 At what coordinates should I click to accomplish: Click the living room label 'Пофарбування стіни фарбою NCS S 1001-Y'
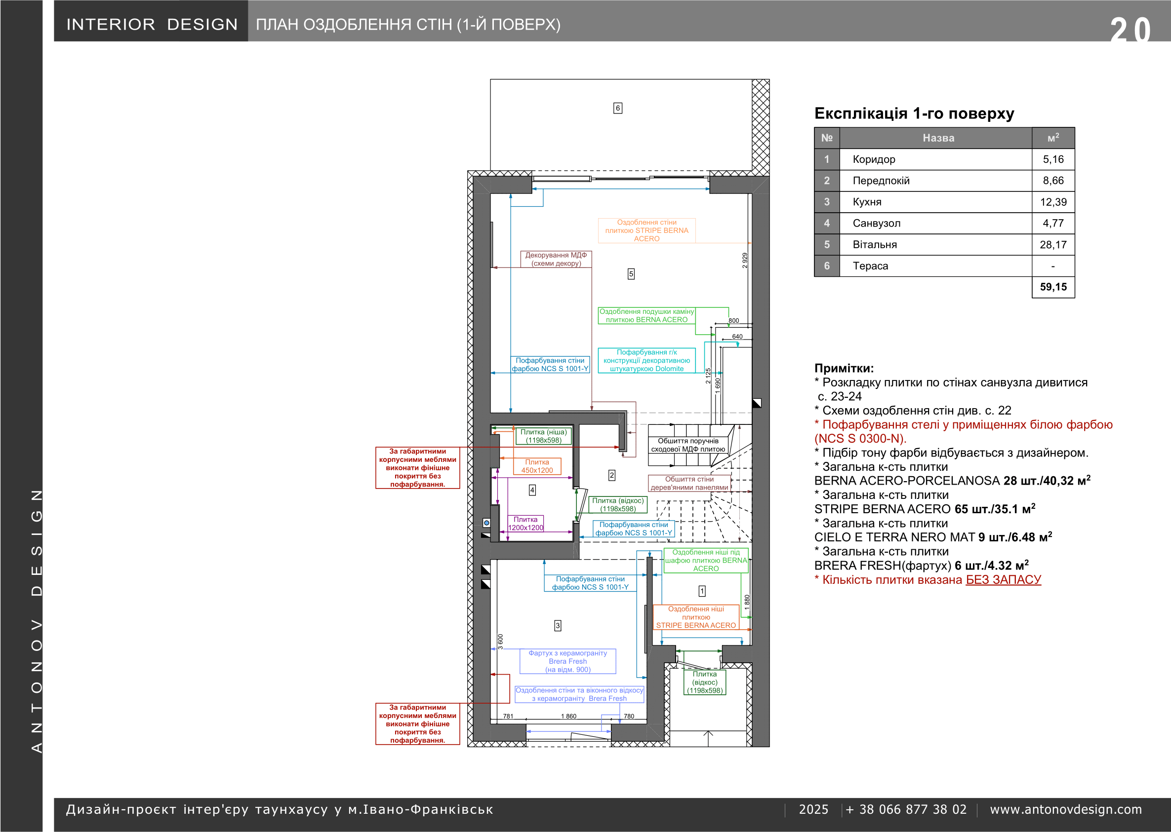click(550, 365)
